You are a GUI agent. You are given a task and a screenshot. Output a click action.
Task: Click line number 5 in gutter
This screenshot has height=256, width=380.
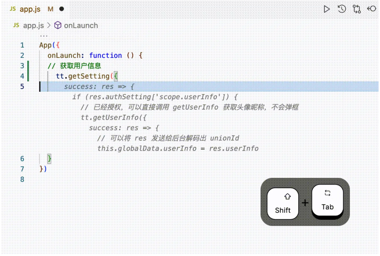pyautogui.click(x=22, y=87)
